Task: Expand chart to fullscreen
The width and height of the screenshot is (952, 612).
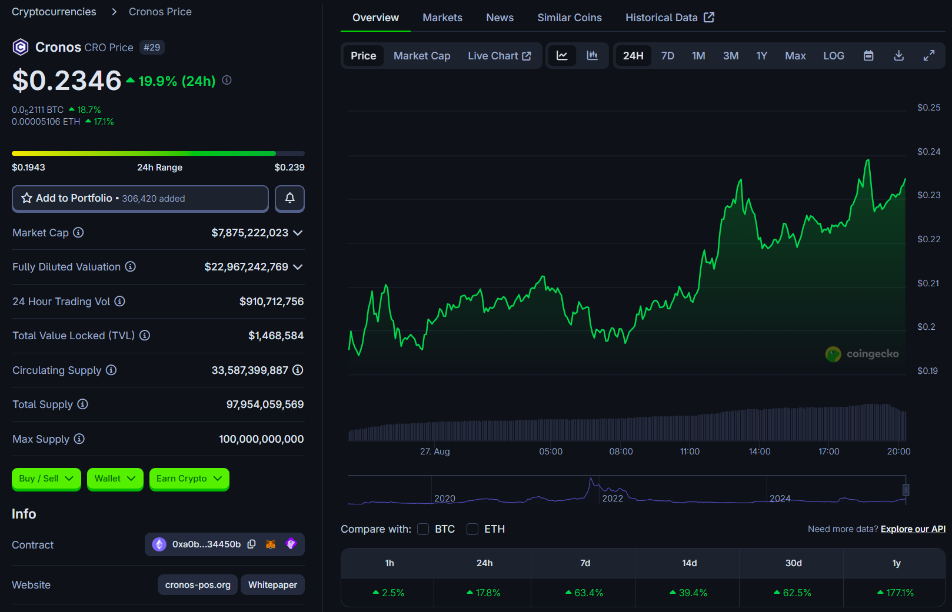Action: pyautogui.click(x=929, y=56)
